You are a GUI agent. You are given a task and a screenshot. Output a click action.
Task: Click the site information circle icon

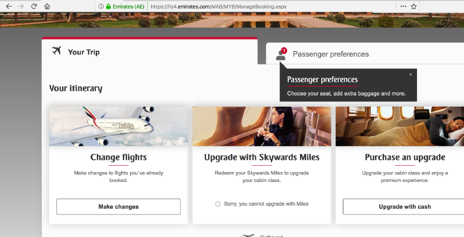(101, 6)
